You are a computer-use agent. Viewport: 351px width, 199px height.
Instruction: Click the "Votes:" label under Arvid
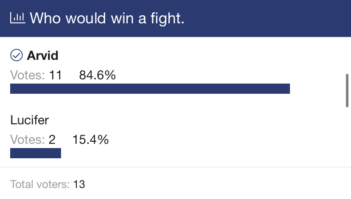28,75
